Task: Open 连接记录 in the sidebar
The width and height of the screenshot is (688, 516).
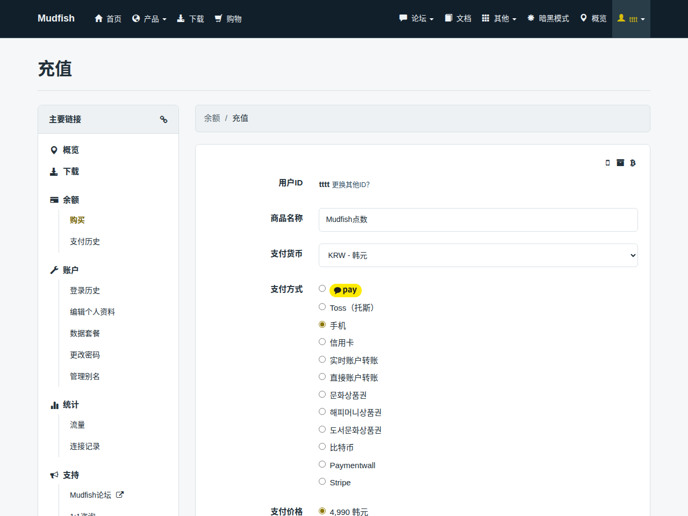Action: (85, 447)
